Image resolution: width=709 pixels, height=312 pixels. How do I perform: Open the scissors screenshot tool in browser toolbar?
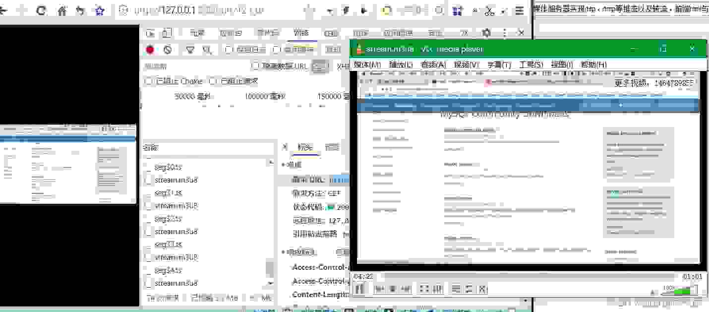[490, 10]
